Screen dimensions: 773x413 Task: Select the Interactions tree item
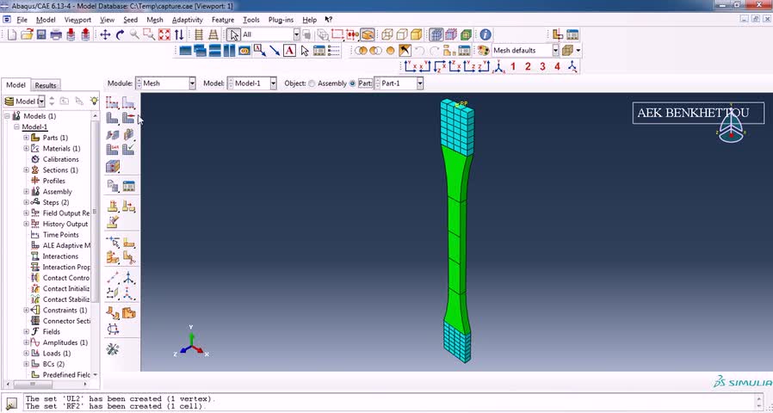[x=60, y=256]
